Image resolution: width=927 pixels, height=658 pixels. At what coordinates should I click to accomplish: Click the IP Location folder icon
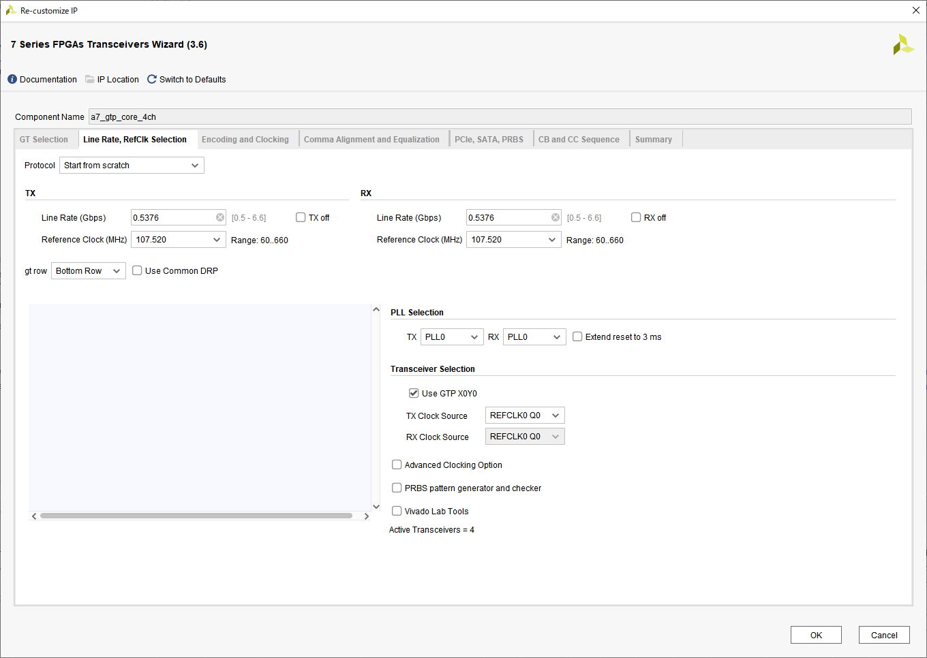90,80
